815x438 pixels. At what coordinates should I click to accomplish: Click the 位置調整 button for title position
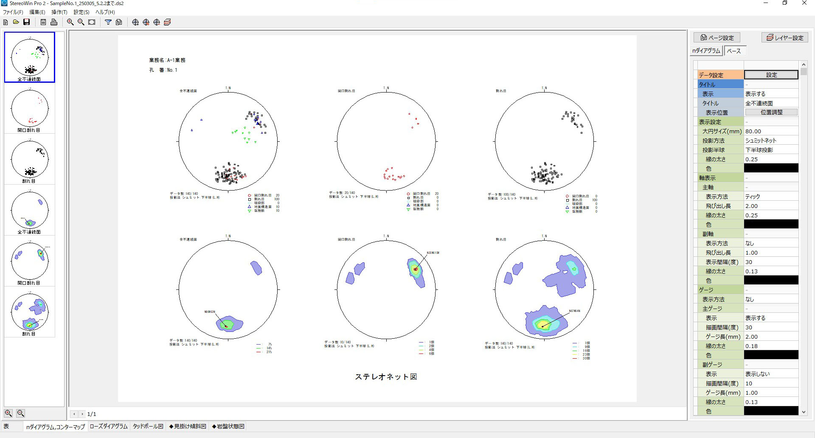click(x=771, y=112)
